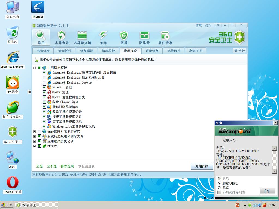This screenshot has width=279, height=209.
Task: Open the 开始 Start menu
Action: coord(7,205)
